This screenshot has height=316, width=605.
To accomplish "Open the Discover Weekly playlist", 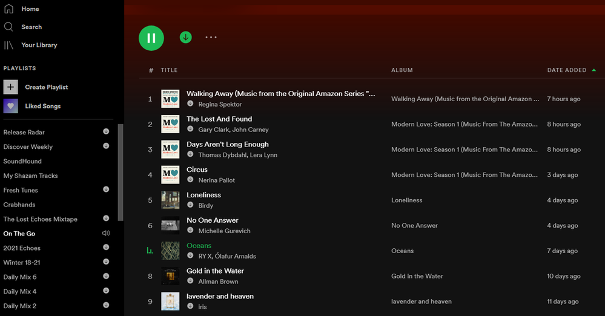I will (28, 146).
